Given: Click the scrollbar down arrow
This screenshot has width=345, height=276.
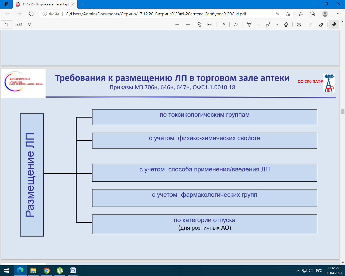Looking at the screenshot, I should coord(343,263).
